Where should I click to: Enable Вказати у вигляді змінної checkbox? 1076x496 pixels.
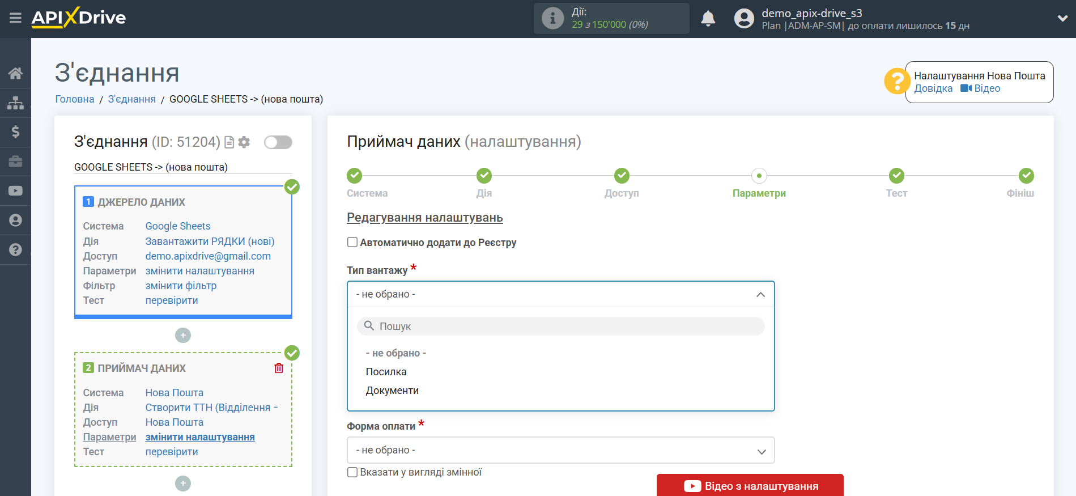(x=352, y=472)
